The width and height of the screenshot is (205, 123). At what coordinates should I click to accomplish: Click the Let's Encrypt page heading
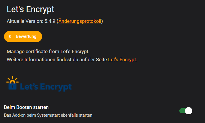(x=31, y=9)
